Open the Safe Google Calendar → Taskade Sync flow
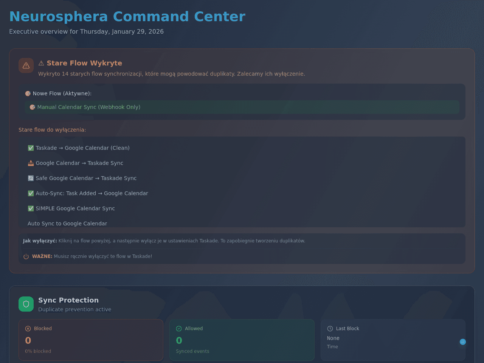Image resolution: width=484 pixels, height=363 pixels. click(242, 178)
